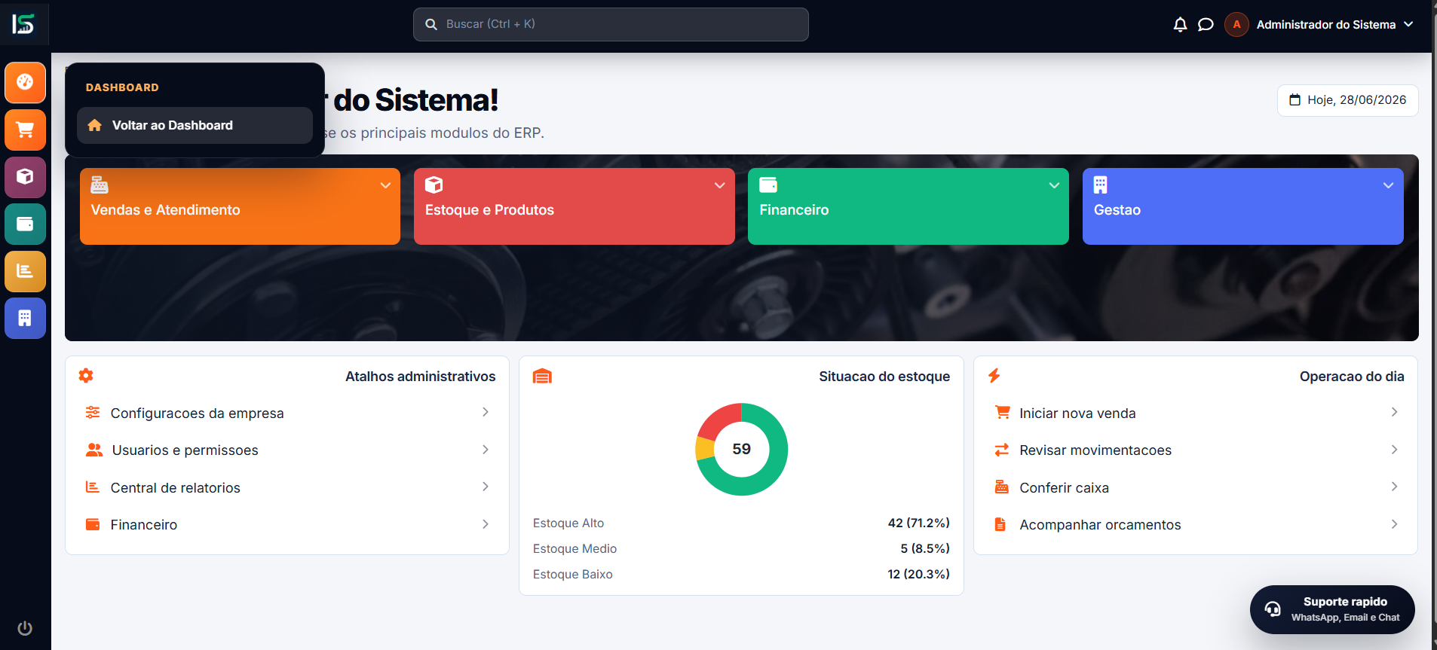Screen dimensions: 1437x650
Task: Expand the Vendas e Atendimento card chevron
Action: tap(385, 185)
